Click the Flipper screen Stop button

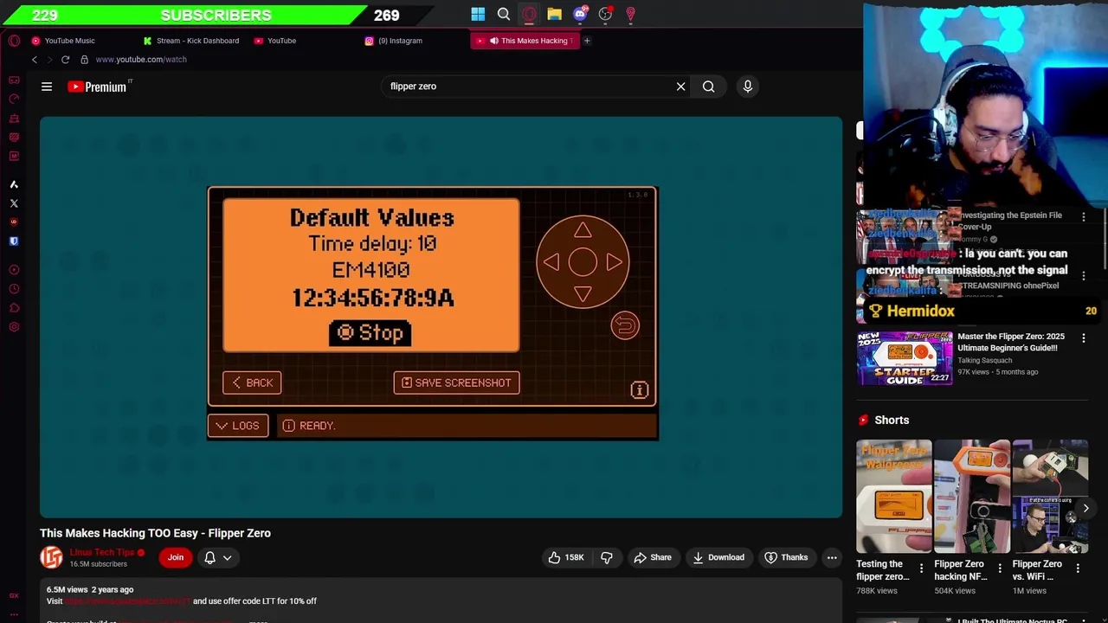click(x=370, y=333)
